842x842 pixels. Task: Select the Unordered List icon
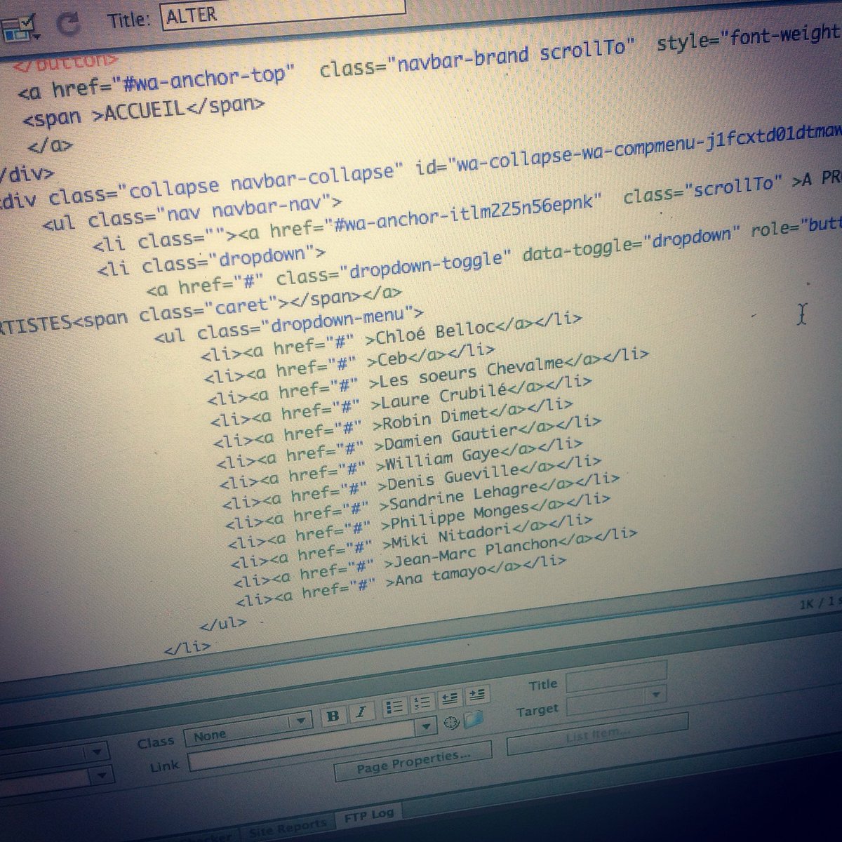tap(394, 706)
